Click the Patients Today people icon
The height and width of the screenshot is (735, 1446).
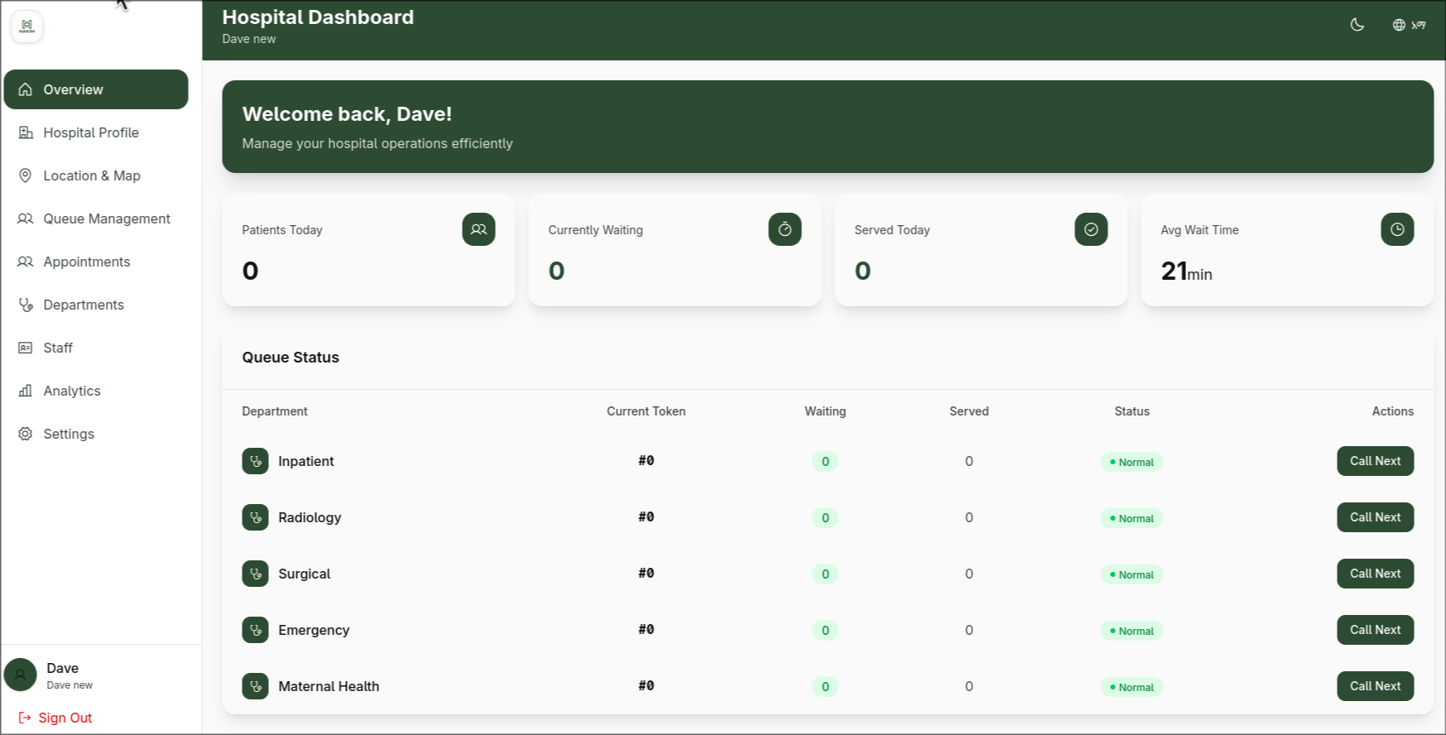(x=478, y=229)
